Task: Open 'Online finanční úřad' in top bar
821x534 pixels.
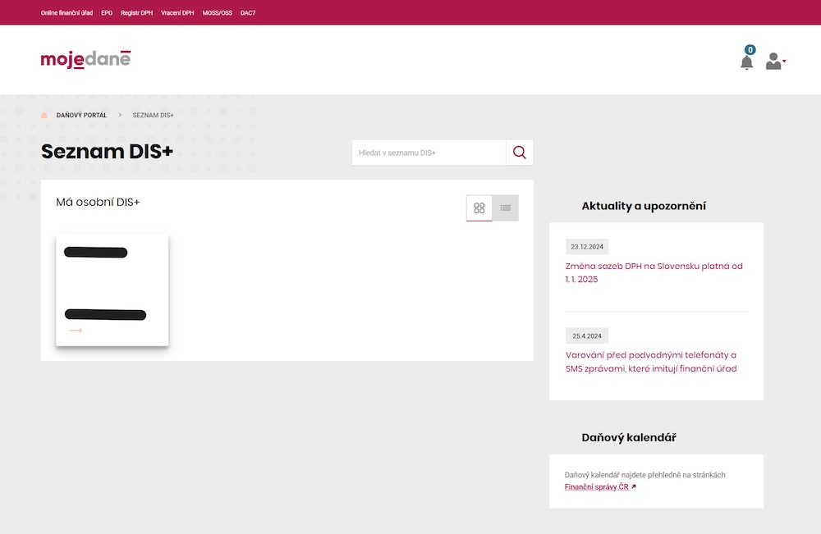Action: tap(67, 13)
